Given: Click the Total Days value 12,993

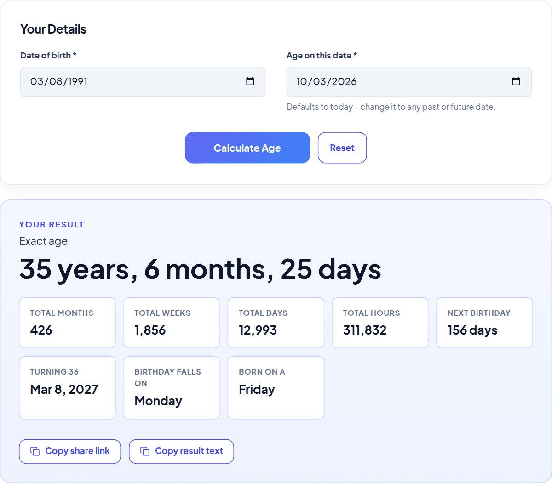Looking at the screenshot, I should (258, 330).
